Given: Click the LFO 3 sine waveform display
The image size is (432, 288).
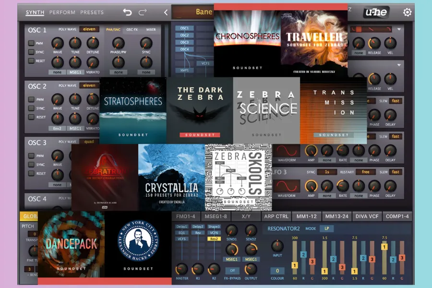Looking at the screenshot, I should [x=287, y=186].
